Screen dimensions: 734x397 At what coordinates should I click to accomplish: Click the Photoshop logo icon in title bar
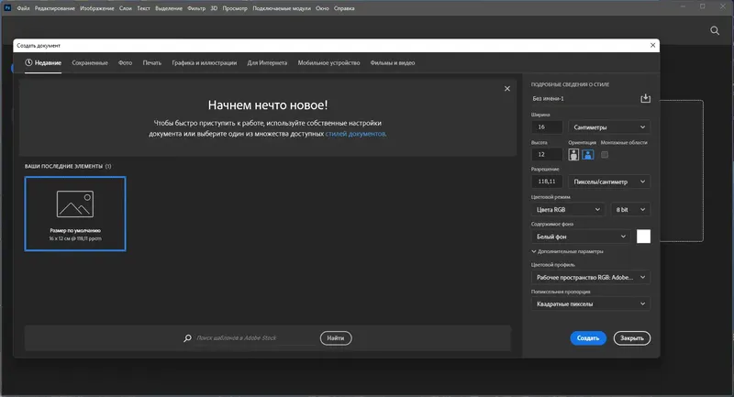[x=7, y=7]
